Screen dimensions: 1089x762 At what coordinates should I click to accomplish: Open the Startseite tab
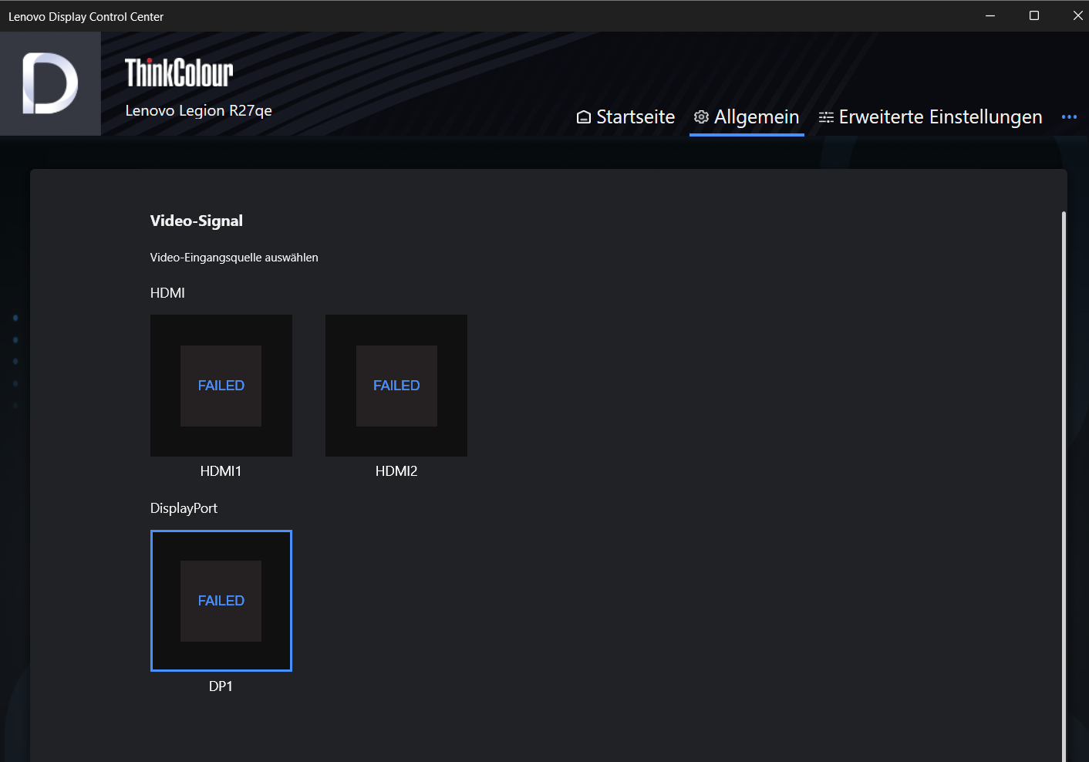tap(625, 116)
